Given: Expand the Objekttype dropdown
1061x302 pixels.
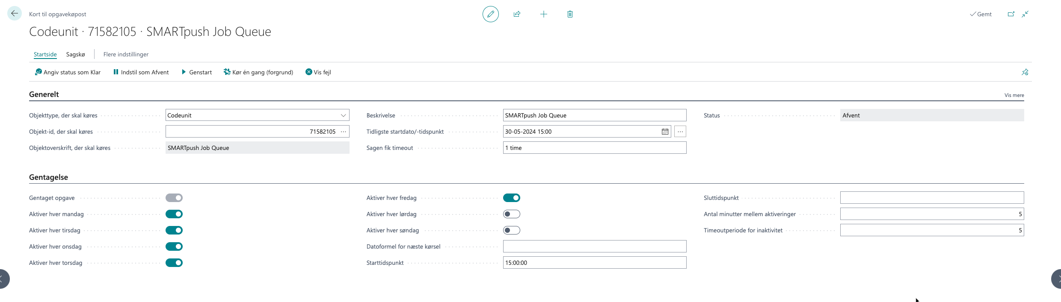Looking at the screenshot, I should pos(343,115).
